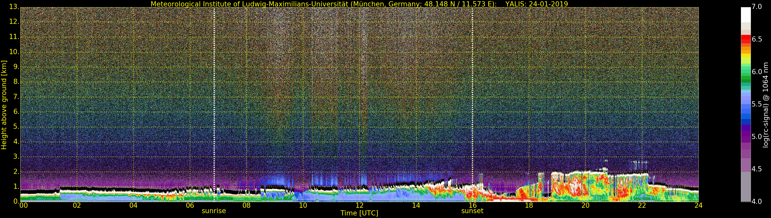Click time axis tick label 14
Viewport: 771px width, 218px height.
[x=416, y=205]
